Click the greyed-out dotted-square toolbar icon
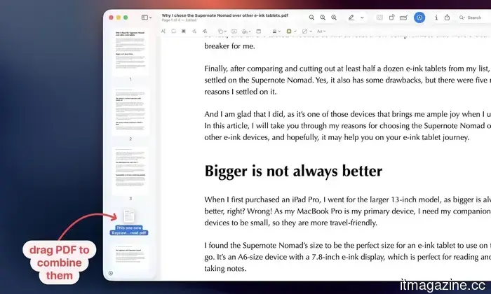This screenshot has width=491, height=294. click(x=379, y=17)
